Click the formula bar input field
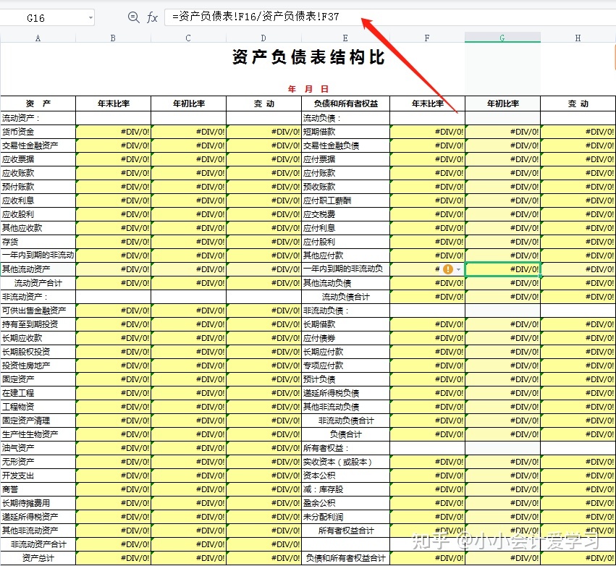616x566 pixels. click(x=389, y=17)
